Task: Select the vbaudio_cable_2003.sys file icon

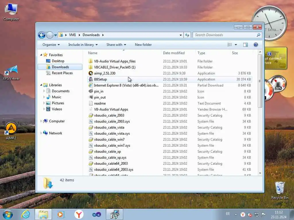Action: pos(90,121)
